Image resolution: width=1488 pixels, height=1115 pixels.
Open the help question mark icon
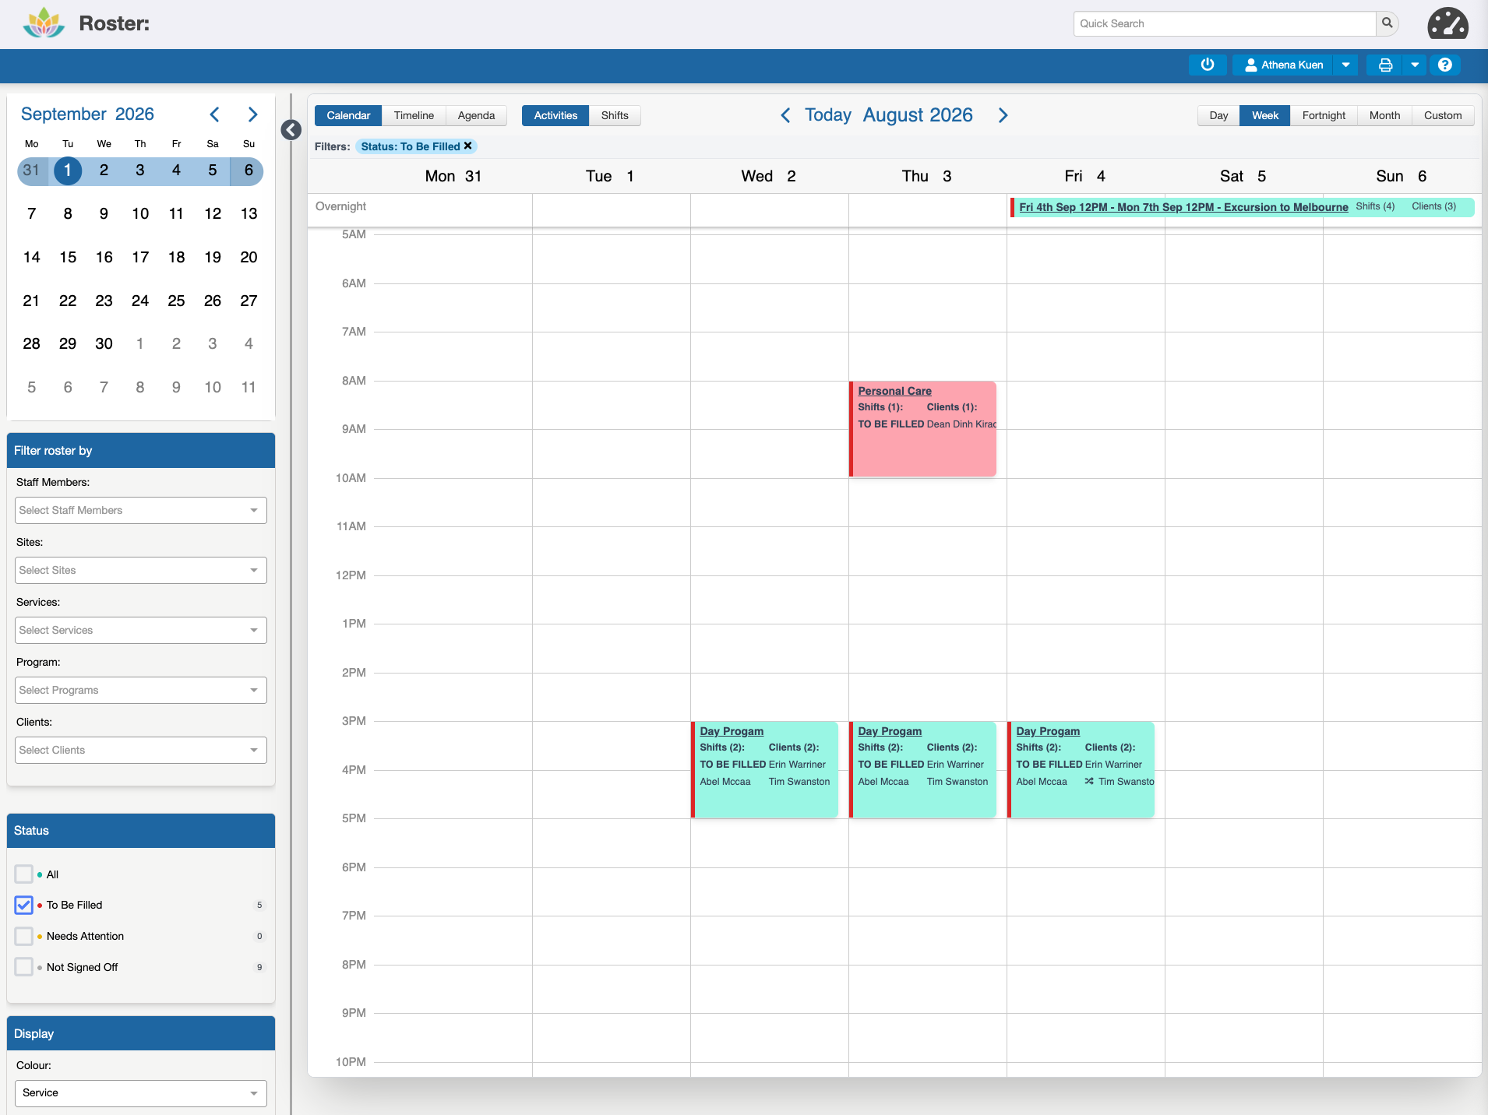1445,65
